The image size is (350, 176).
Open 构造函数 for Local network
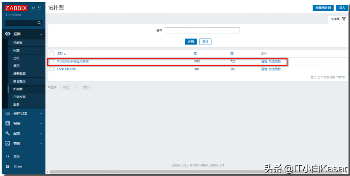[274, 69]
